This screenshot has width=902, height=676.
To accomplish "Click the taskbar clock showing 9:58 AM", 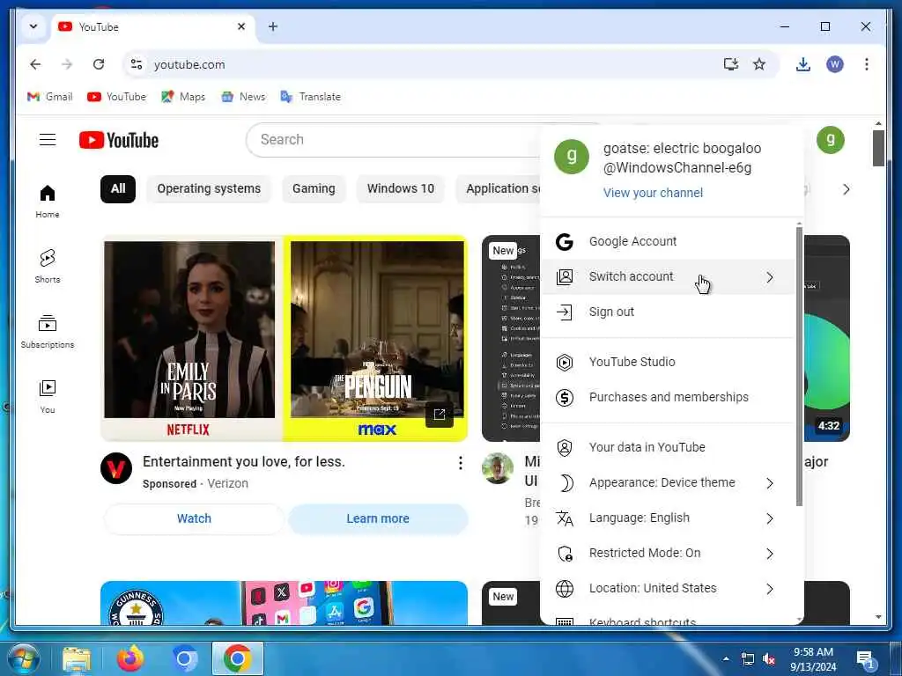I will click(x=813, y=659).
